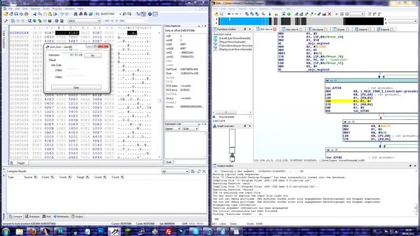Click the folder explorer icon on taskbar

19,231
